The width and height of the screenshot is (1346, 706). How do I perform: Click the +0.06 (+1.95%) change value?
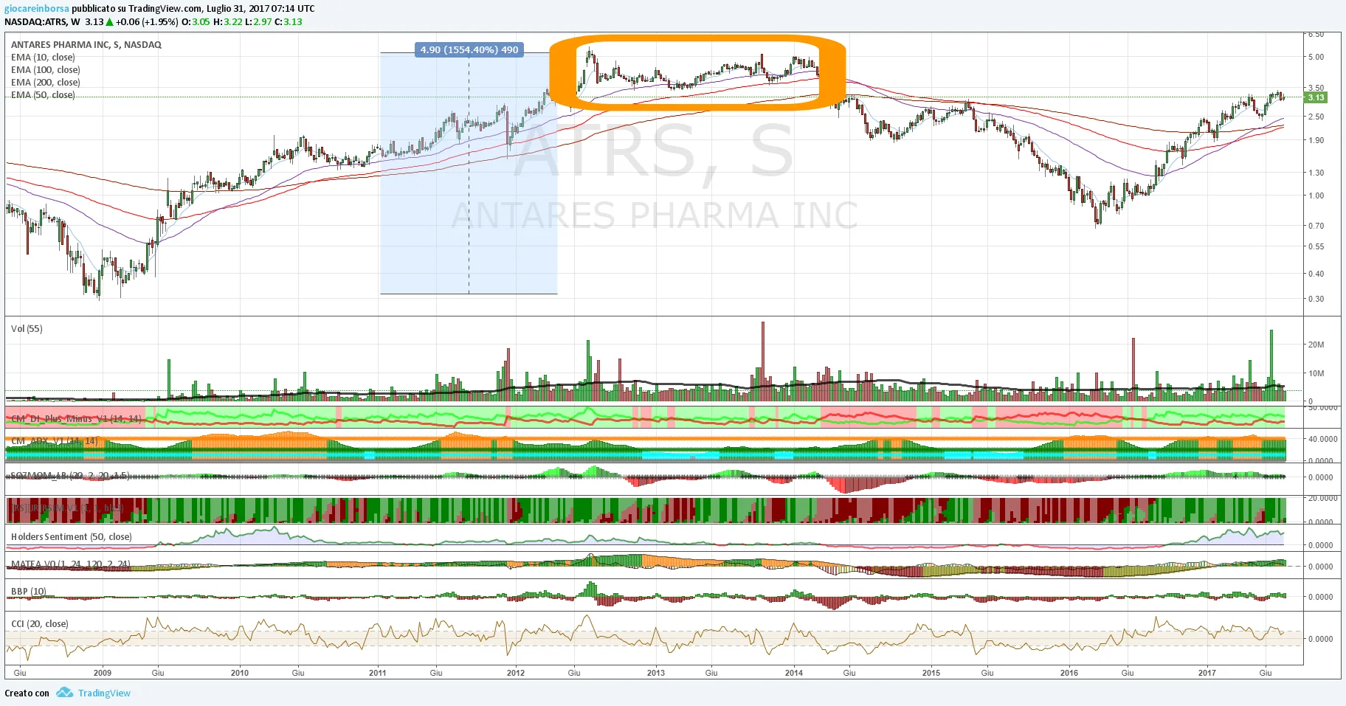147,22
